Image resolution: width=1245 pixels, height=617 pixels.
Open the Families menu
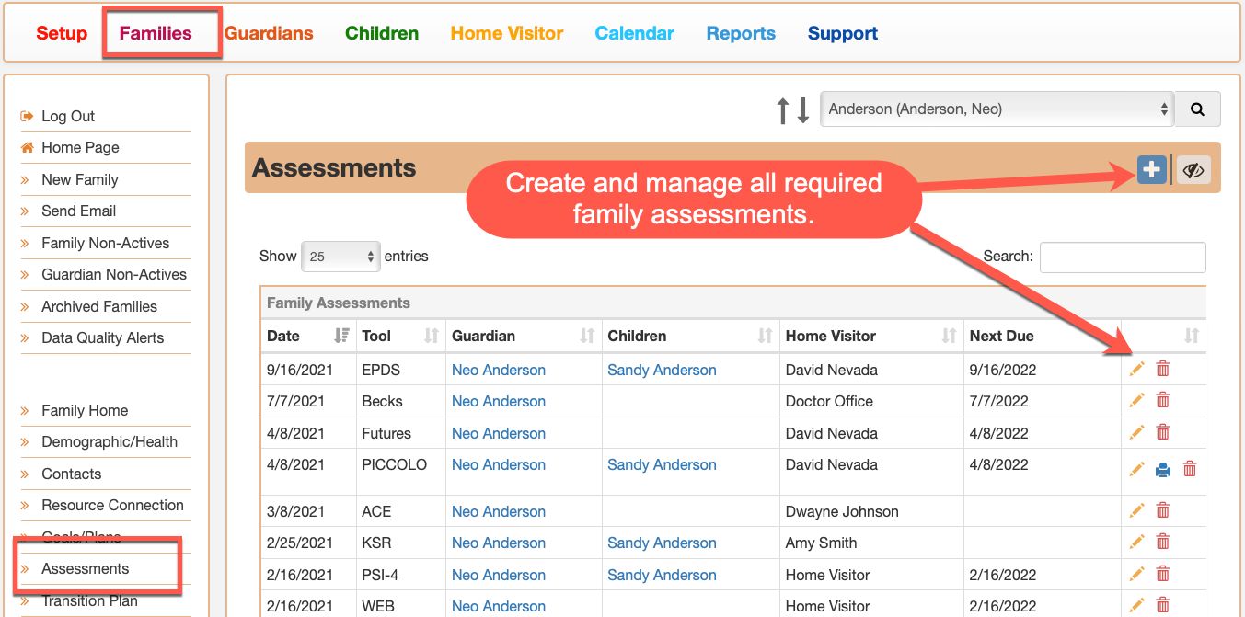tap(156, 33)
